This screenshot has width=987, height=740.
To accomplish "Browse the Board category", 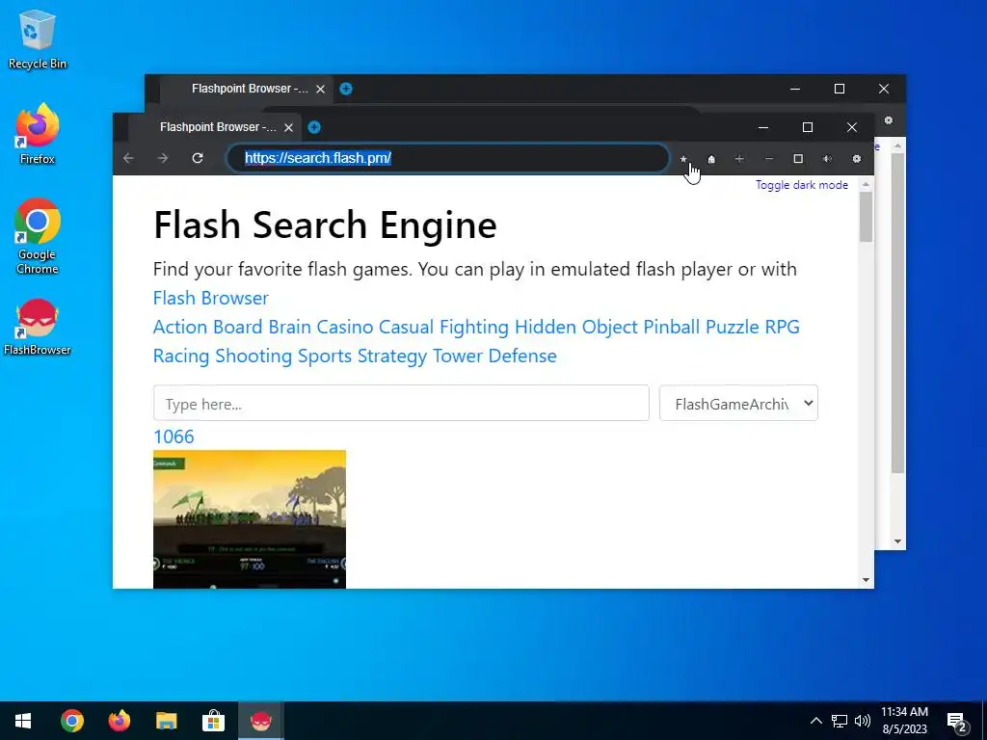I will pyautogui.click(x=237, y=327).
